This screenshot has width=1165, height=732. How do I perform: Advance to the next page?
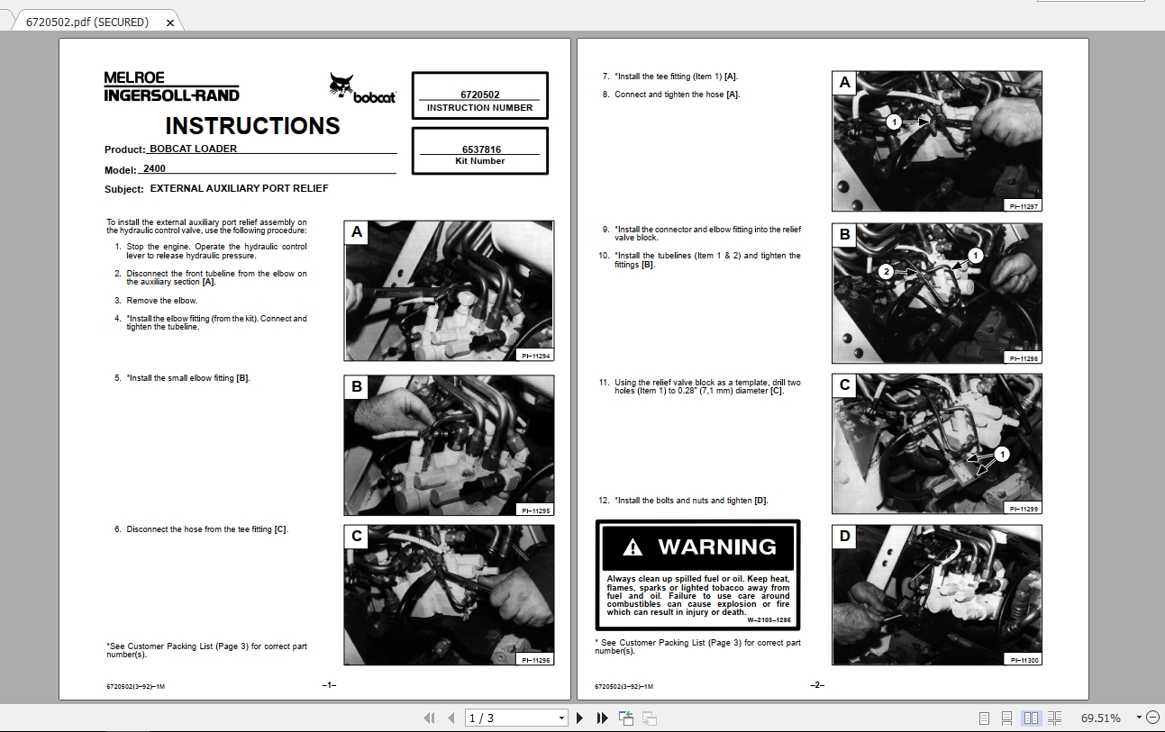[581, 718]
